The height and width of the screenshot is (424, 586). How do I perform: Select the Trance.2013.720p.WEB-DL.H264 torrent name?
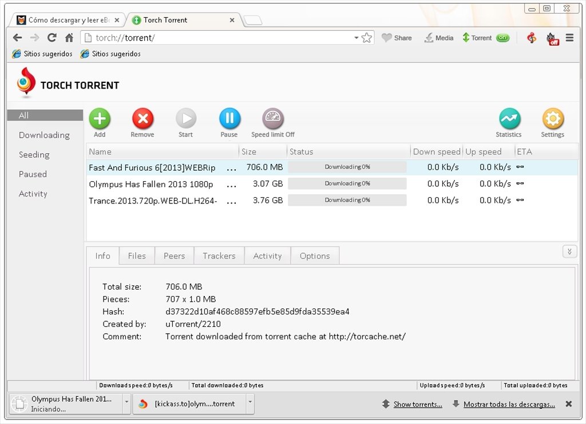pyautogui.click(x=153, y=201)
